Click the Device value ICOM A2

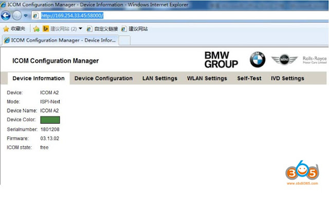[49, 92]
